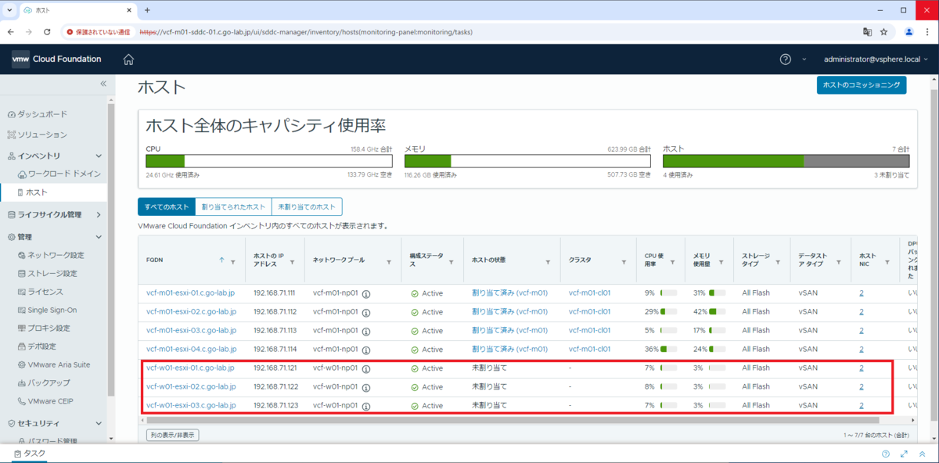Screen dimensions: 939x463
Task: Open the browser tab search dropdown
Action: (9, 10)
